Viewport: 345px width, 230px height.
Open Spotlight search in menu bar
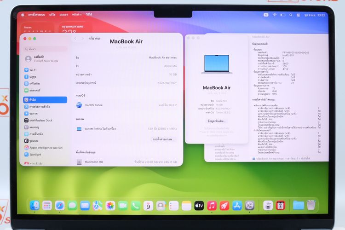[x=291, y=15]
